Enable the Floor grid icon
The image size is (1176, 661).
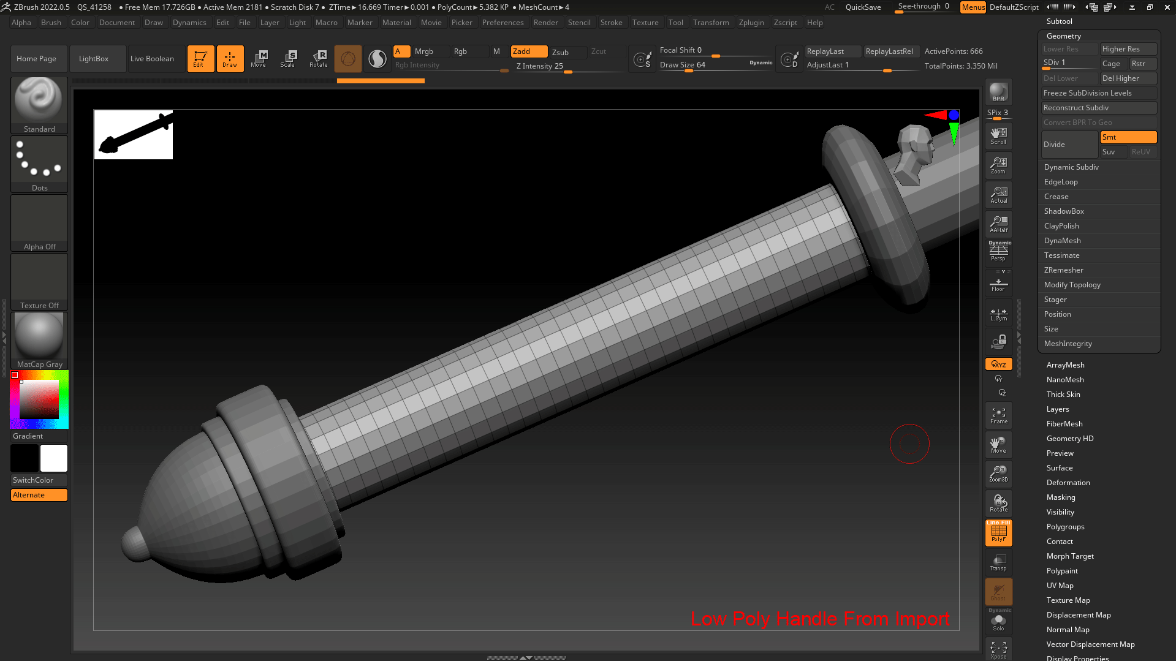point(998,282)
